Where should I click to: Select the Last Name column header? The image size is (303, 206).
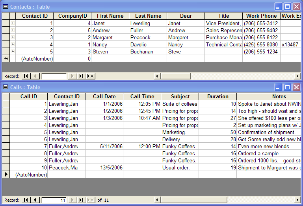point(148,16)
